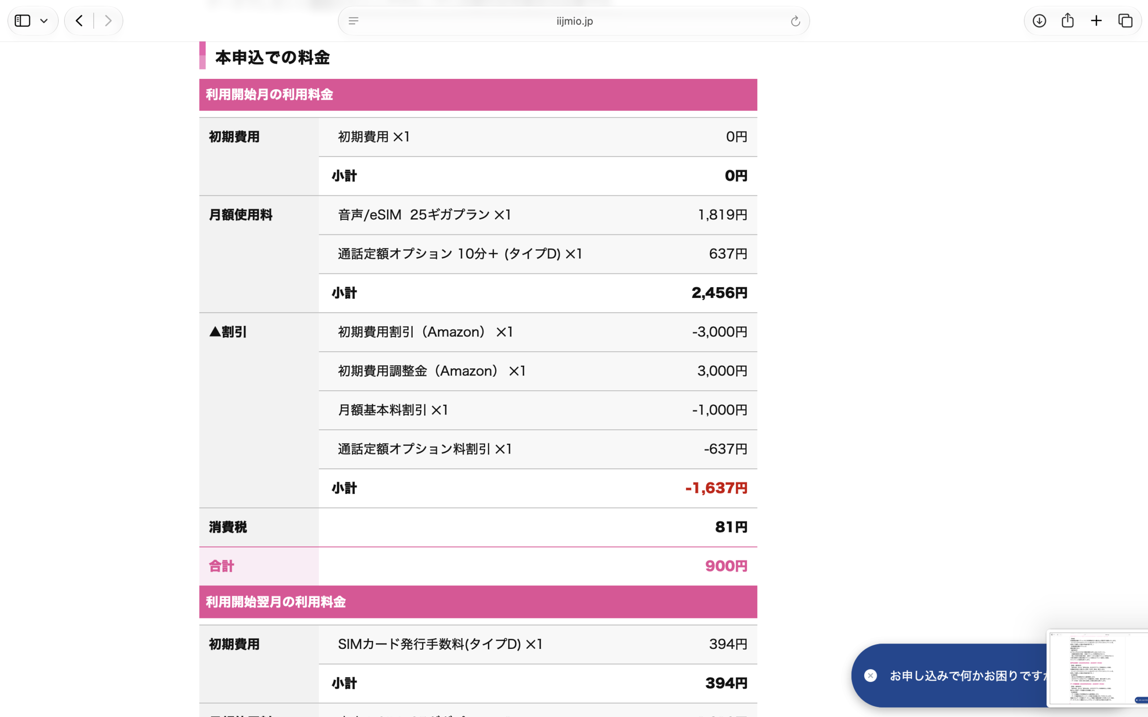The width and height of the screenshot is (1148, 717).
Task: Click the iijmio.jp address field
Action: click(x=574, y=21)
